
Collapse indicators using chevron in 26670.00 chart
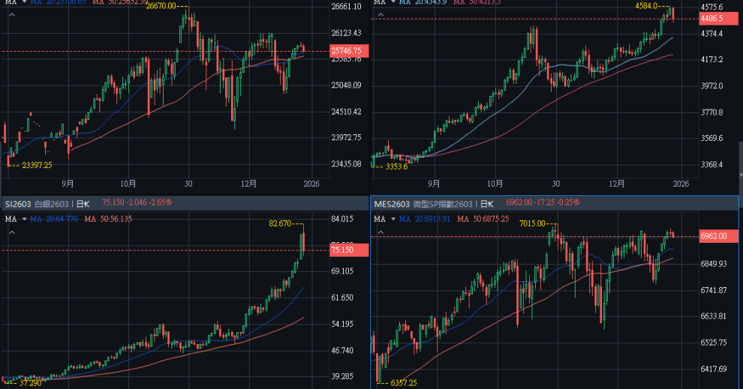(23, 2)
